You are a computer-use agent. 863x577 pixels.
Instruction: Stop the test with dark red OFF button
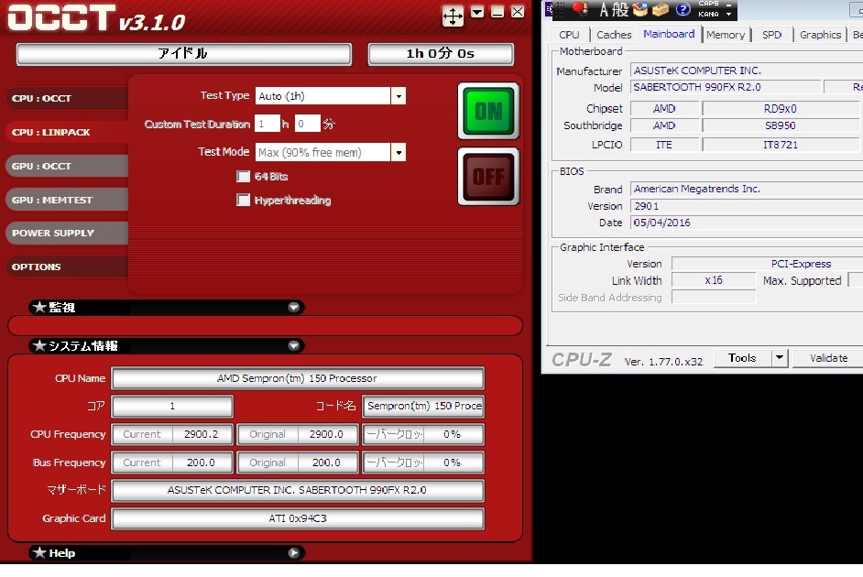[x=488, y=177]
